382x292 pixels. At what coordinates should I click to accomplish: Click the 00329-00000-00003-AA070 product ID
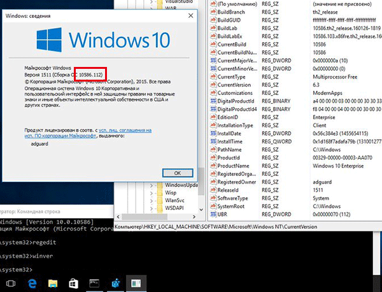(x=343, y=157)
